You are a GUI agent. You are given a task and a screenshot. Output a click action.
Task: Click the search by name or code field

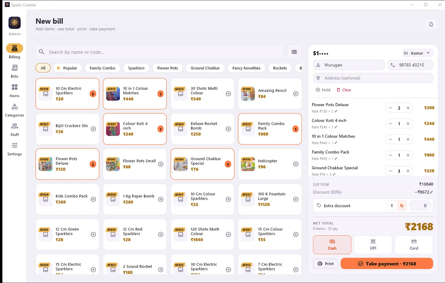(160, 52)
